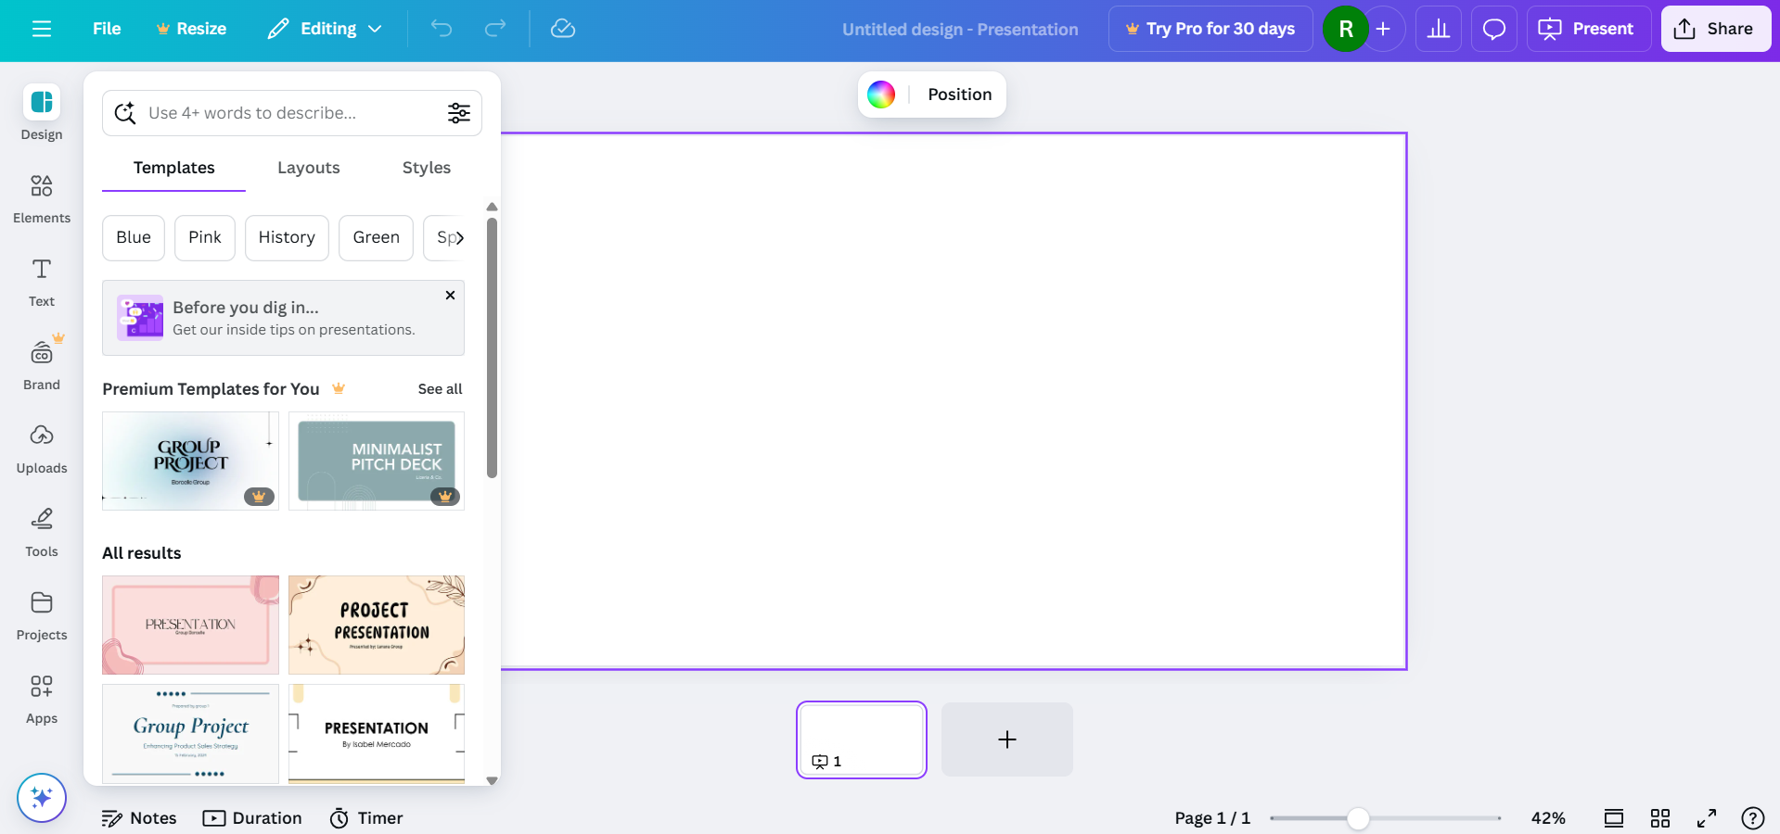Open the Tools sidebar panel
Image resolution: width=1780 pixels, height=834 pixels.
(42, 531)
